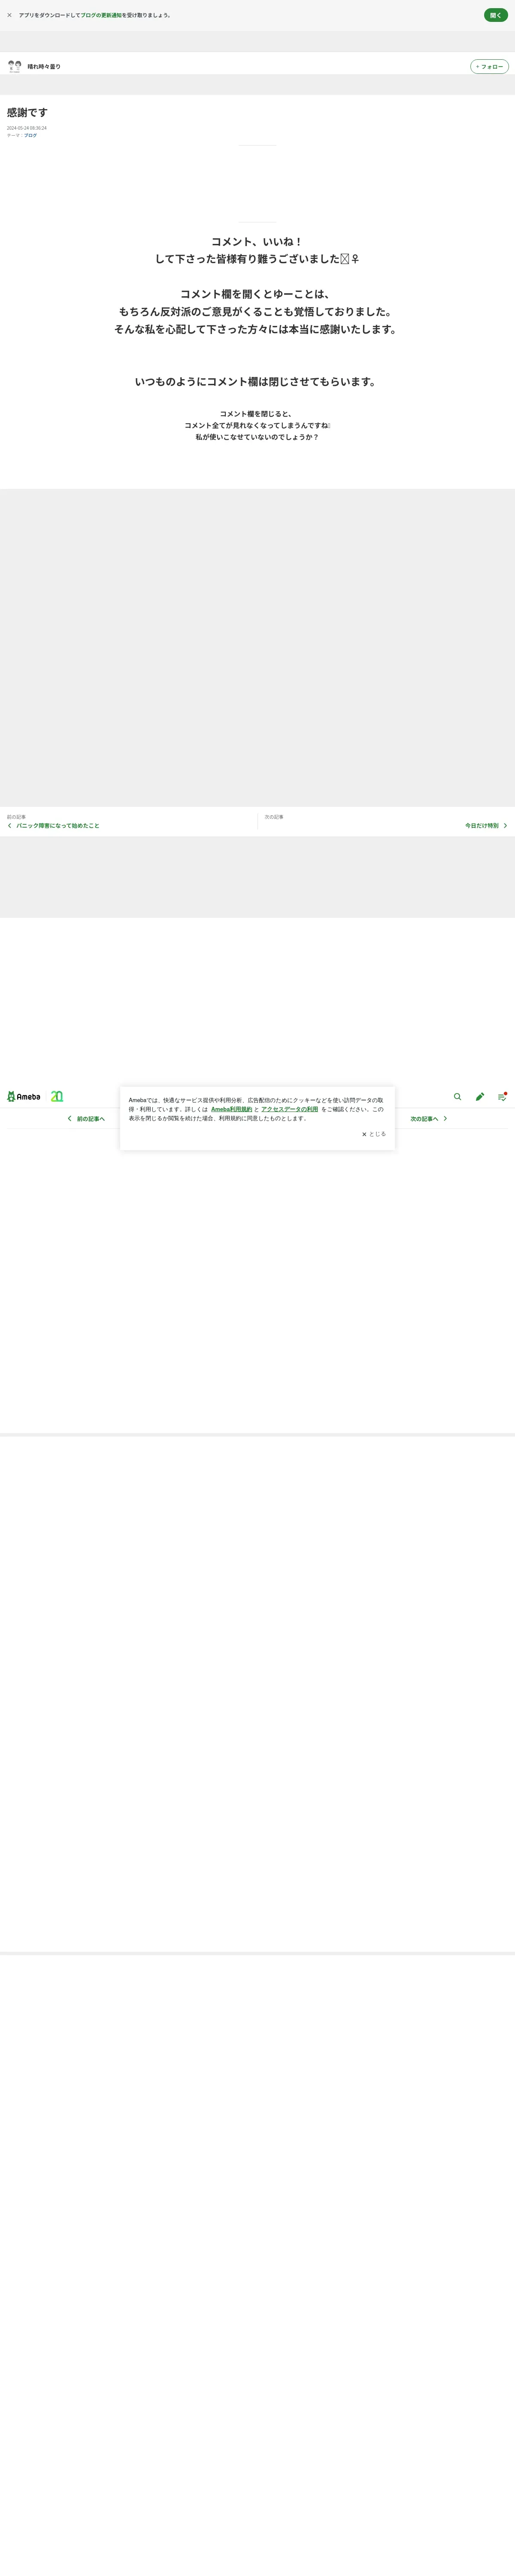The width and height of the screenshot is (515, 2576).
Task: Go to 前の記事へ in sticky bar
Action: (86, 1119)
